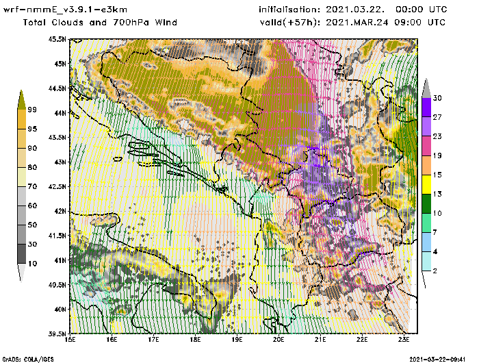Image resolution: width=479 pixels, height=363 pixels.
Task: Click the '80' value on cloud legend
Action: 32,168
